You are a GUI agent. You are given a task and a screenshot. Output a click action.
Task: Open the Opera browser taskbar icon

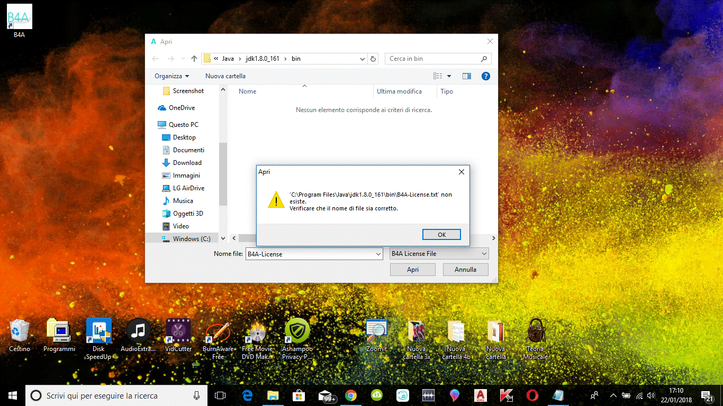[532, 395]
